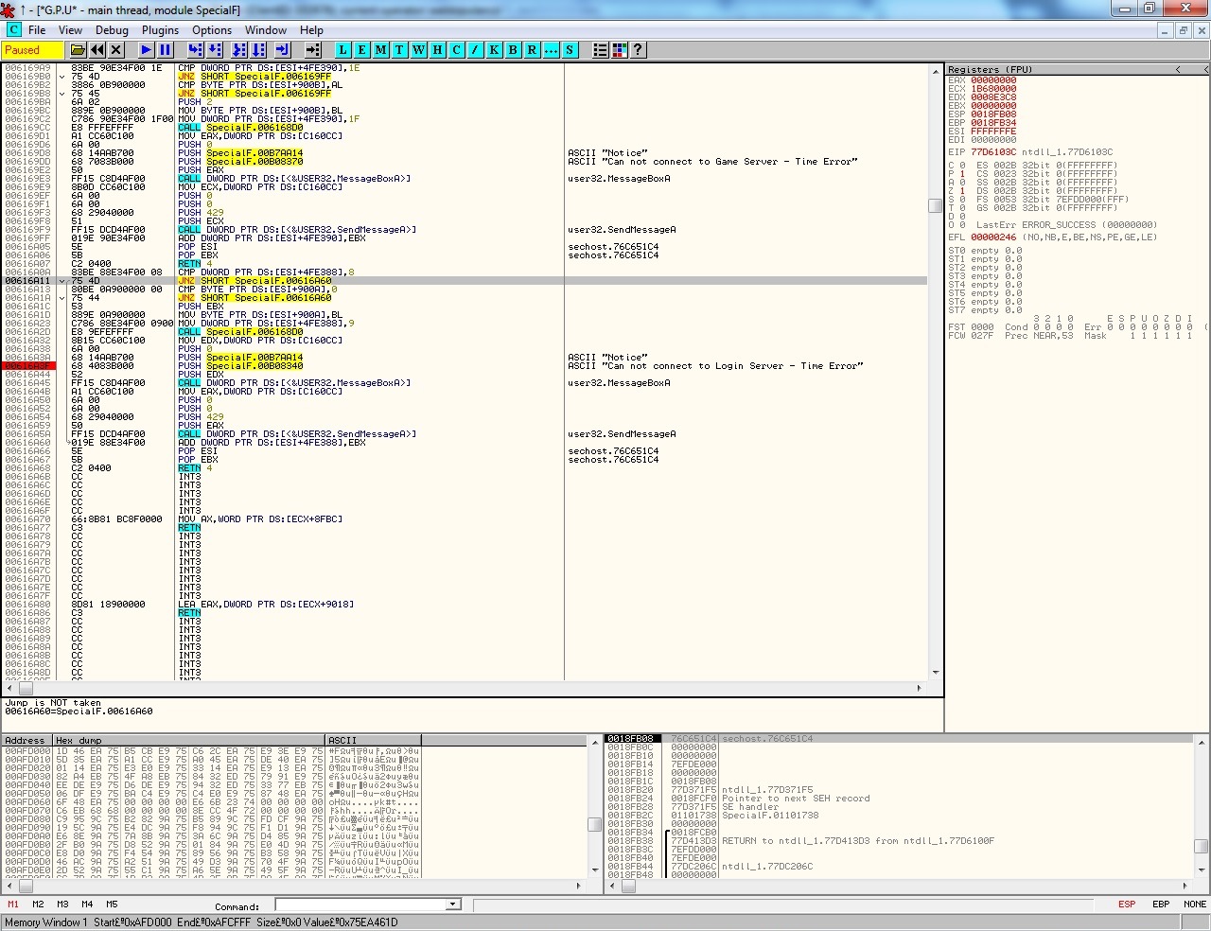
Task: Run the program with the blue play icon
Action: point(146,50)
